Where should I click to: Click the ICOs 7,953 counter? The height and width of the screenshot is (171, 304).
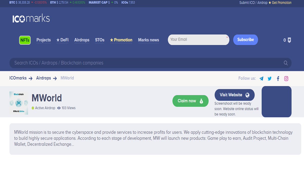click(128, 3)
